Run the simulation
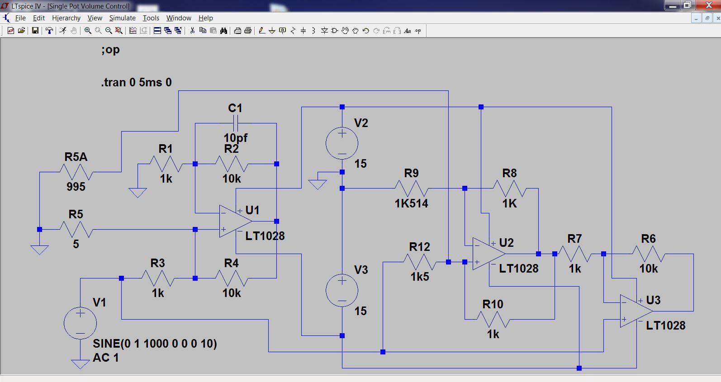 (x=63, y=31)
